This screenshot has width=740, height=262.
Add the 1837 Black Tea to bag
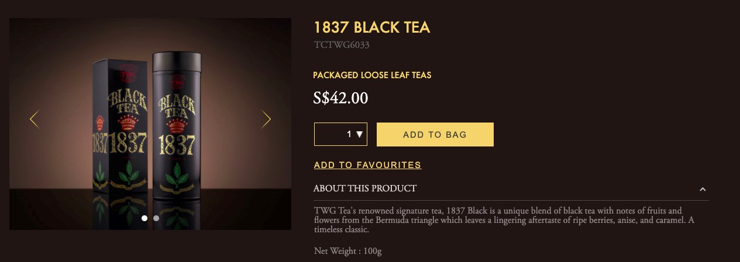[x=435, y=134]
